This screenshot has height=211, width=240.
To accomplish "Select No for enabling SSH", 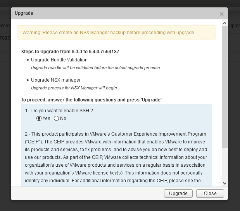I will tap(56, 118).
